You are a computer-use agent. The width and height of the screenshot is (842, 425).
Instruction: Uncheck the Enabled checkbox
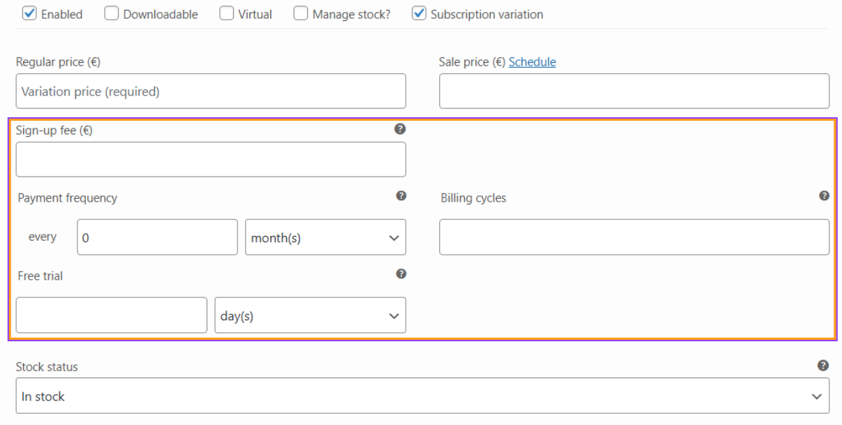tap(29, 14)
